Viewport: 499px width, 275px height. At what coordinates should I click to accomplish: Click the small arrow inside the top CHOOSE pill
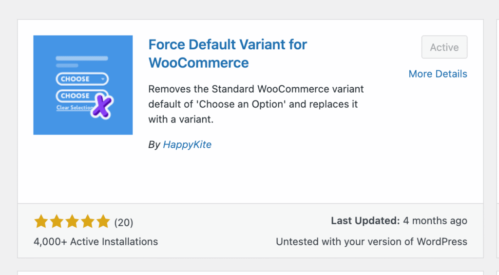pyautogui.click(x=102, y=79)
